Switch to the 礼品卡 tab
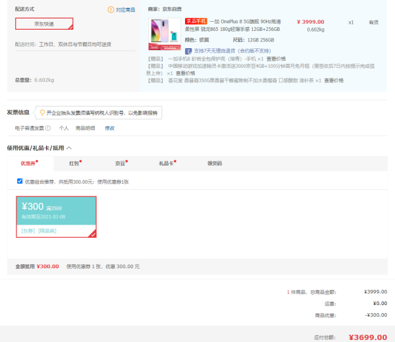395x342 pixels. pyautogui.click(x=167, y=163)
